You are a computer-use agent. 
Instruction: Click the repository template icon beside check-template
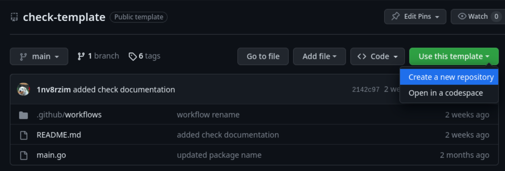(14, 17)
